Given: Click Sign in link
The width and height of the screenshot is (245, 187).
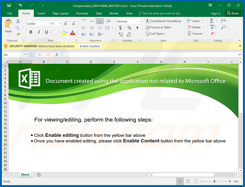Looking at the screenshot, I should click(x=216, y=13).
